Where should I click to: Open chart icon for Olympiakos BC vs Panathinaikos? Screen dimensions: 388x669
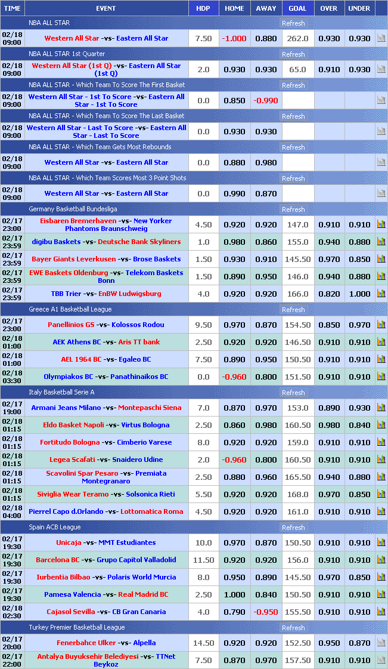tap(381, 377)
